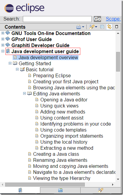Select Basic tutorial entry

pos(40,69)
